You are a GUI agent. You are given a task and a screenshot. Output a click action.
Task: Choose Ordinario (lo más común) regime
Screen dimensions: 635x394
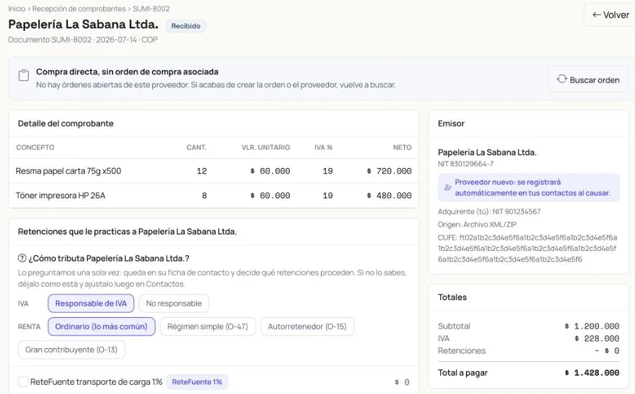(x=101, y=326)
